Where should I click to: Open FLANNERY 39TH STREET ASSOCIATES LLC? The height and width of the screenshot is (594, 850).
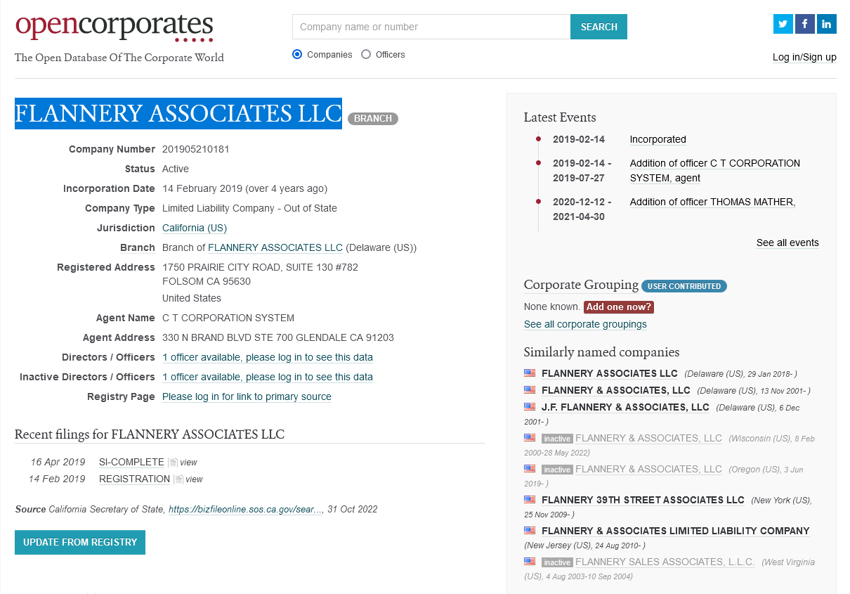tap(643, 500)
